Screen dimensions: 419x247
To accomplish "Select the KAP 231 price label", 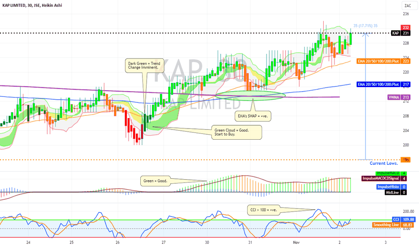I will [401, 33].
